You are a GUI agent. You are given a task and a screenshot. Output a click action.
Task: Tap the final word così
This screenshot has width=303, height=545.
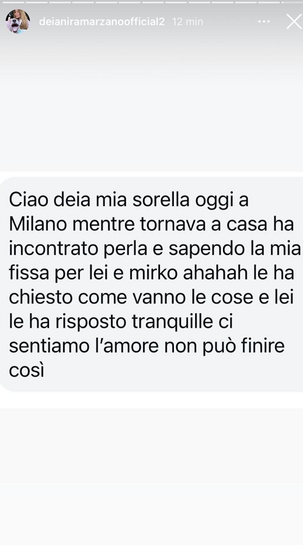27,371
